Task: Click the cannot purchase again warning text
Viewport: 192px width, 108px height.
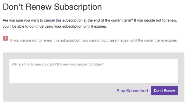Action: click(94, 40)
